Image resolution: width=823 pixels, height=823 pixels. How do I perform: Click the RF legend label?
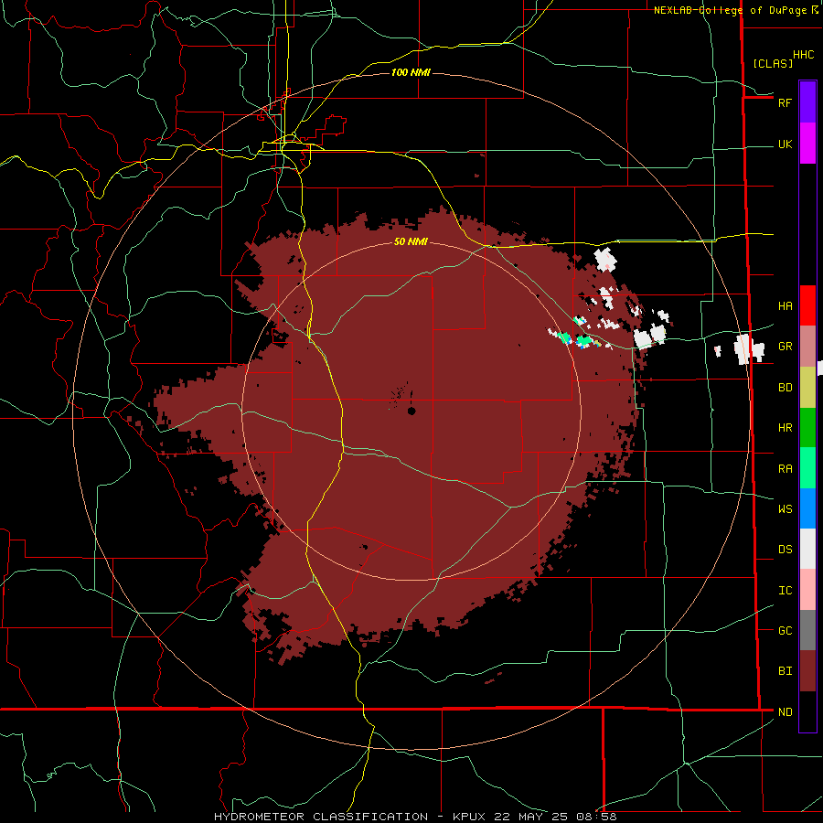(785, 102)
